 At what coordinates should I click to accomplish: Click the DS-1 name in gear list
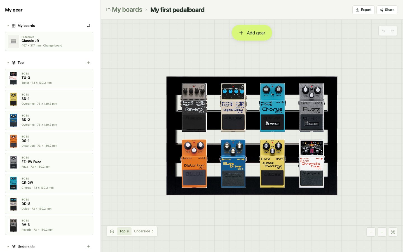pyautogui.click(x=25, y=141)
